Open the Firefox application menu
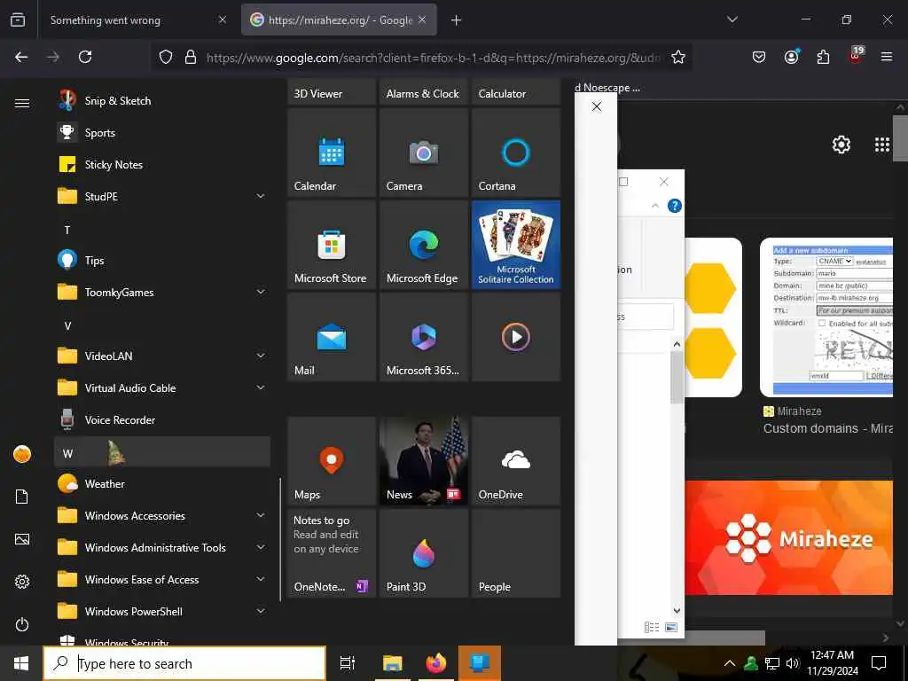Viewport: 908px width, 681px height. (886, 57)
